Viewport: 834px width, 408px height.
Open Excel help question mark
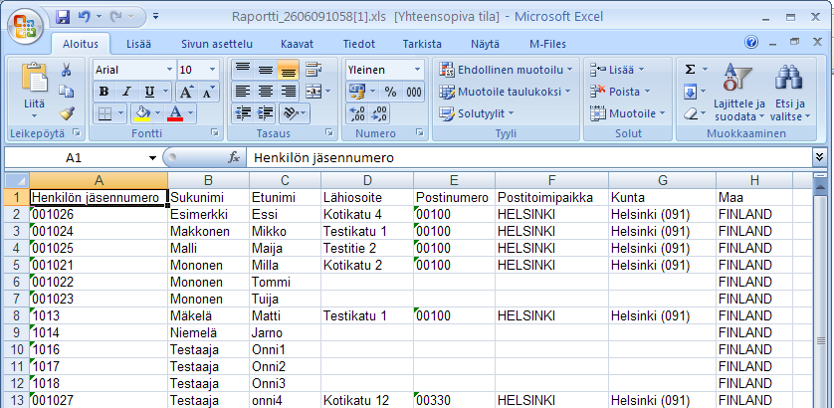pyautogui.click(x=751, y=42)
